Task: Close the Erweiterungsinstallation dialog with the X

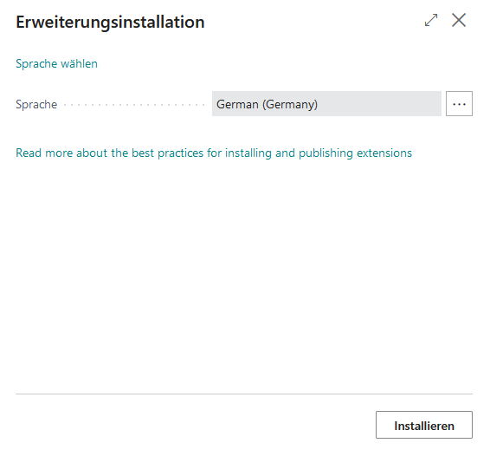Action: click(x=459, y=20)
